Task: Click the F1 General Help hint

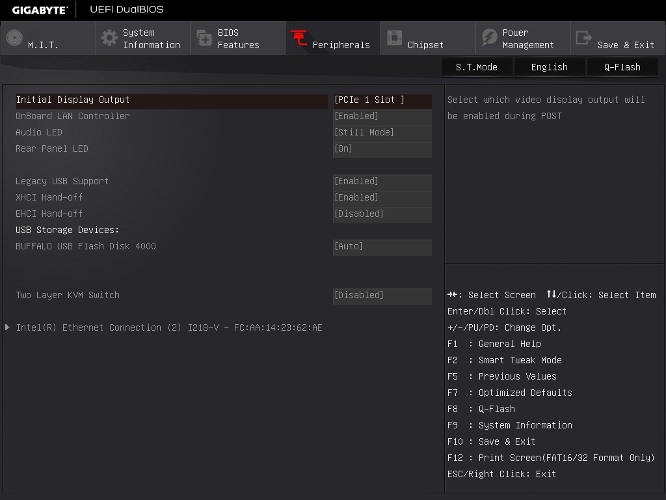Action: (494, 344)
